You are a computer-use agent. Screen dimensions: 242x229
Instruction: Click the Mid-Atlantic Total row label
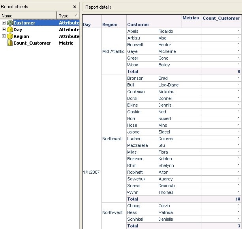[x=133, y=71]
